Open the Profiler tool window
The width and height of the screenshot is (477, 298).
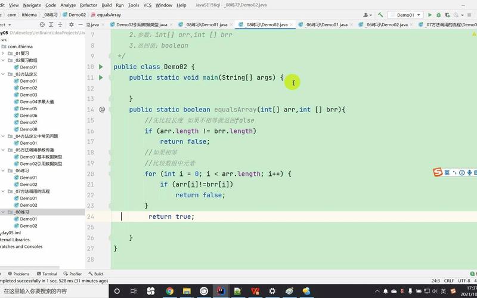(x=73, y=274)
